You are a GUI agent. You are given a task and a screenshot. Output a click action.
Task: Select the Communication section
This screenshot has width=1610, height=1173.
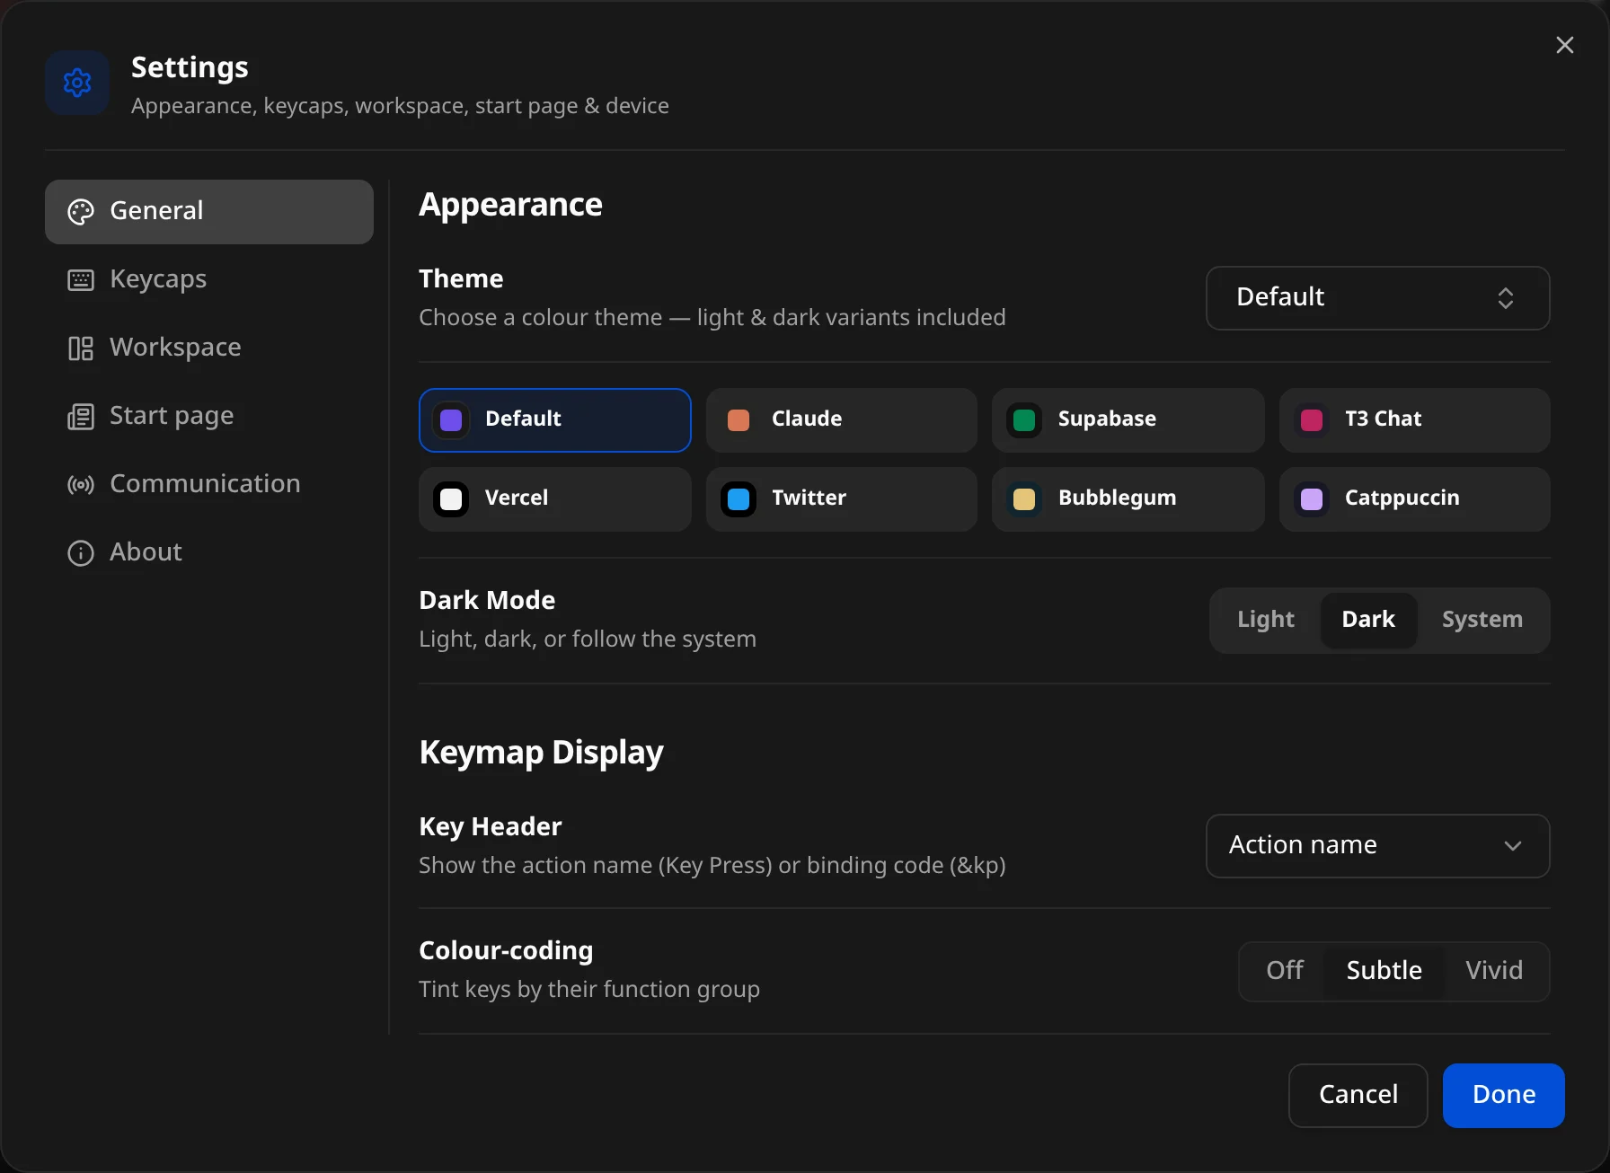pos(209,485)
